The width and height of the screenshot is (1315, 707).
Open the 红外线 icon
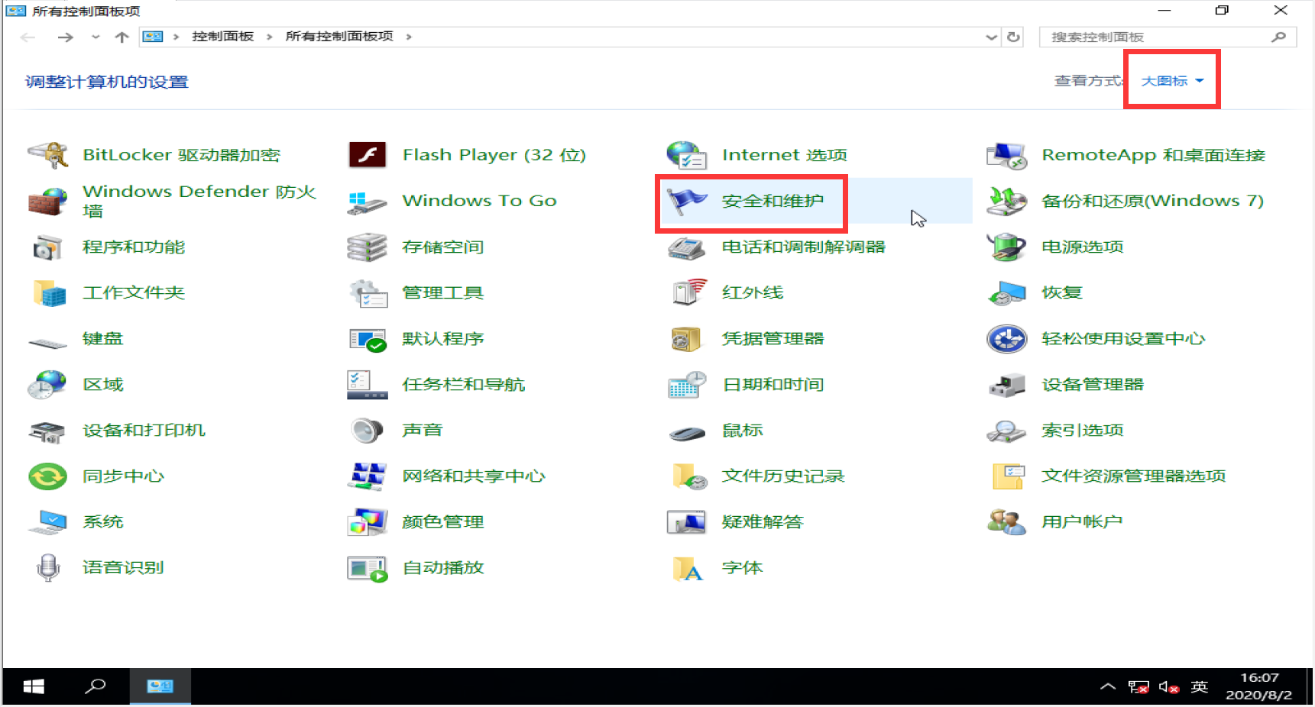[x=688, y=293]
